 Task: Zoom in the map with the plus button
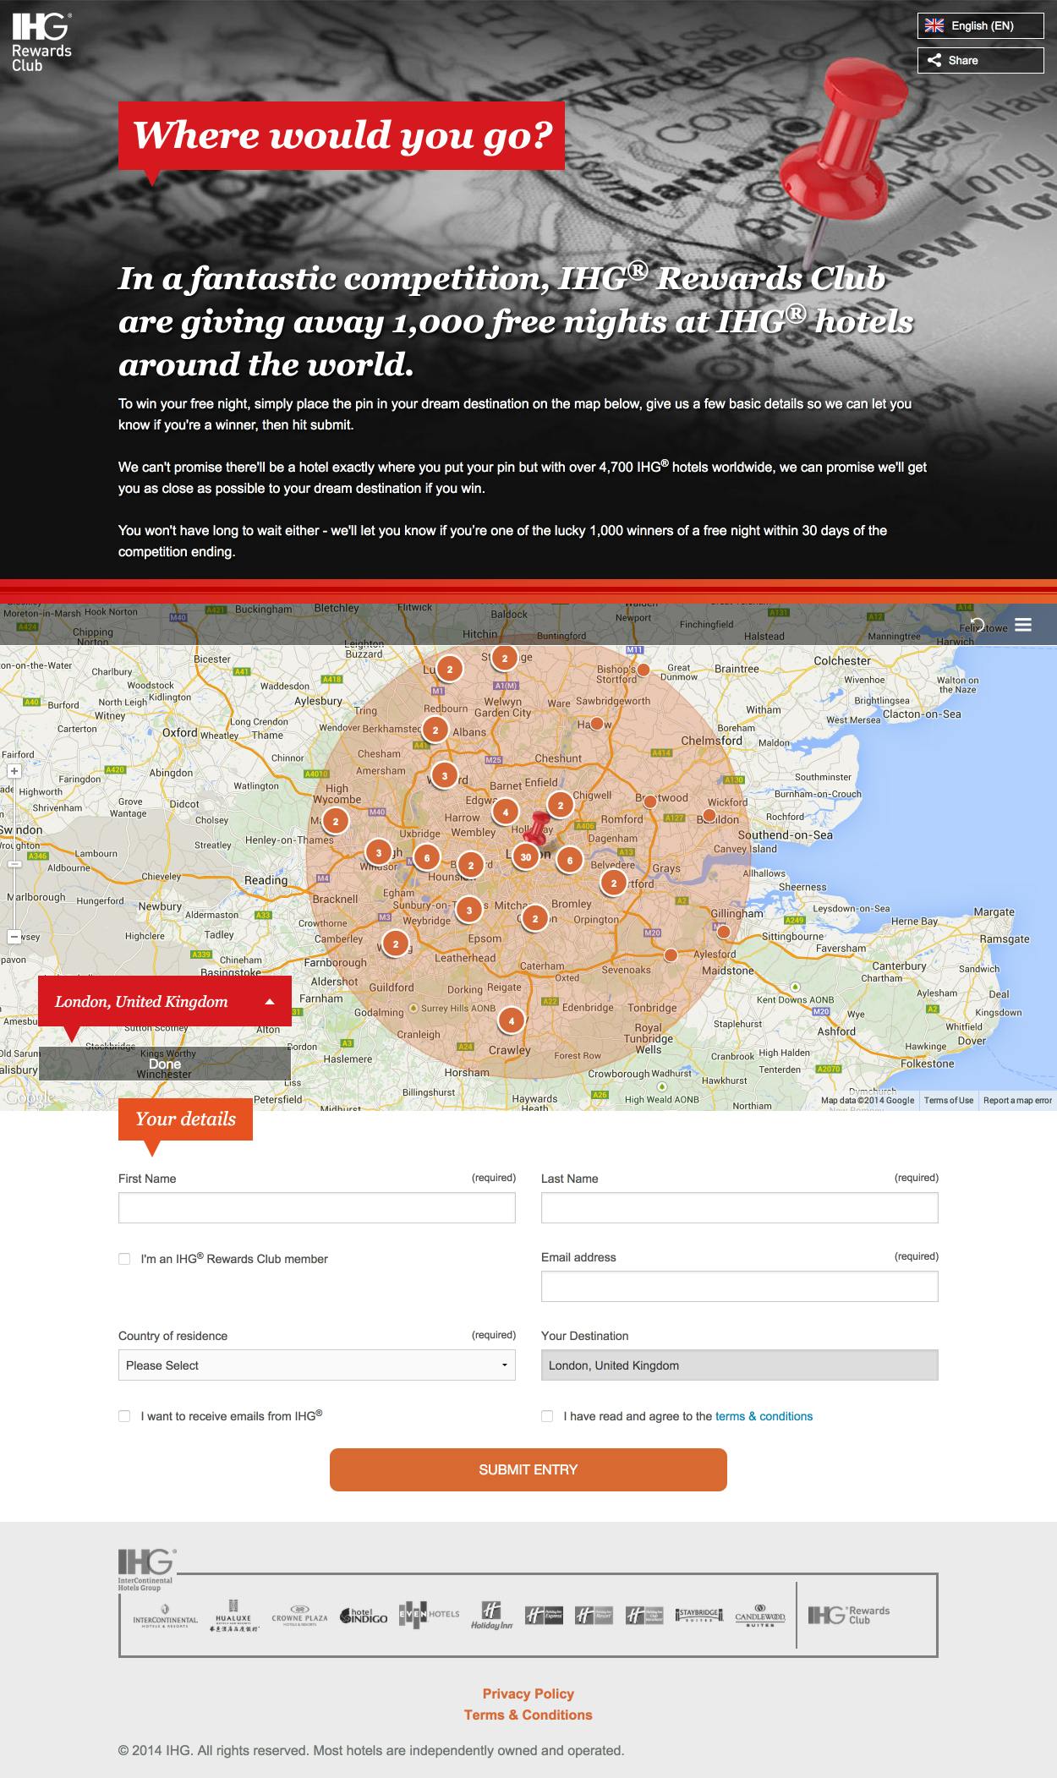click(x=14, y=771)
